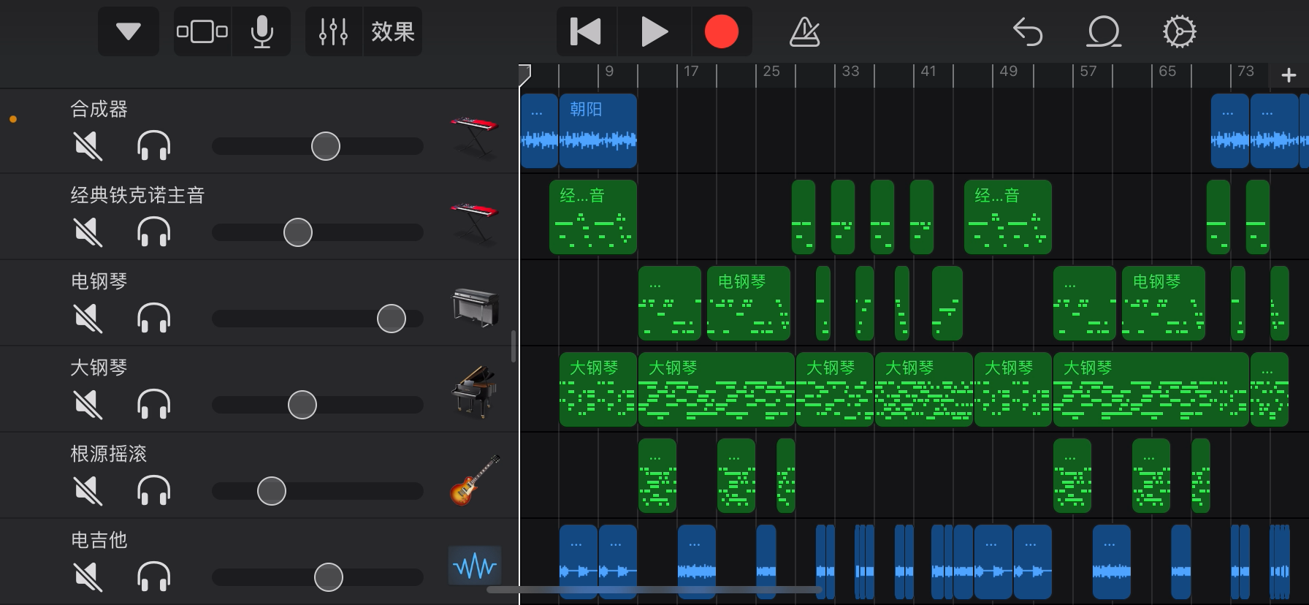Open the 效果 effects button
Screen dimensions: 1309x605
393,31
